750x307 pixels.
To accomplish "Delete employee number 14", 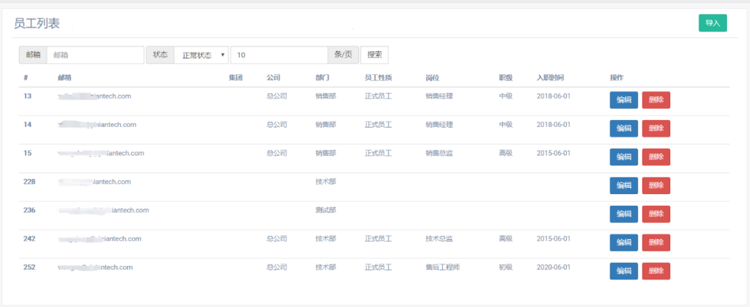I will click(656, 128).
